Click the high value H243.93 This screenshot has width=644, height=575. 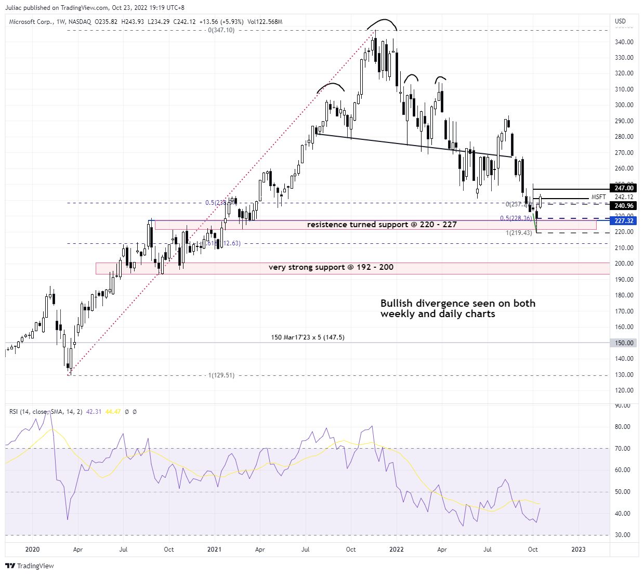point(133,22)
